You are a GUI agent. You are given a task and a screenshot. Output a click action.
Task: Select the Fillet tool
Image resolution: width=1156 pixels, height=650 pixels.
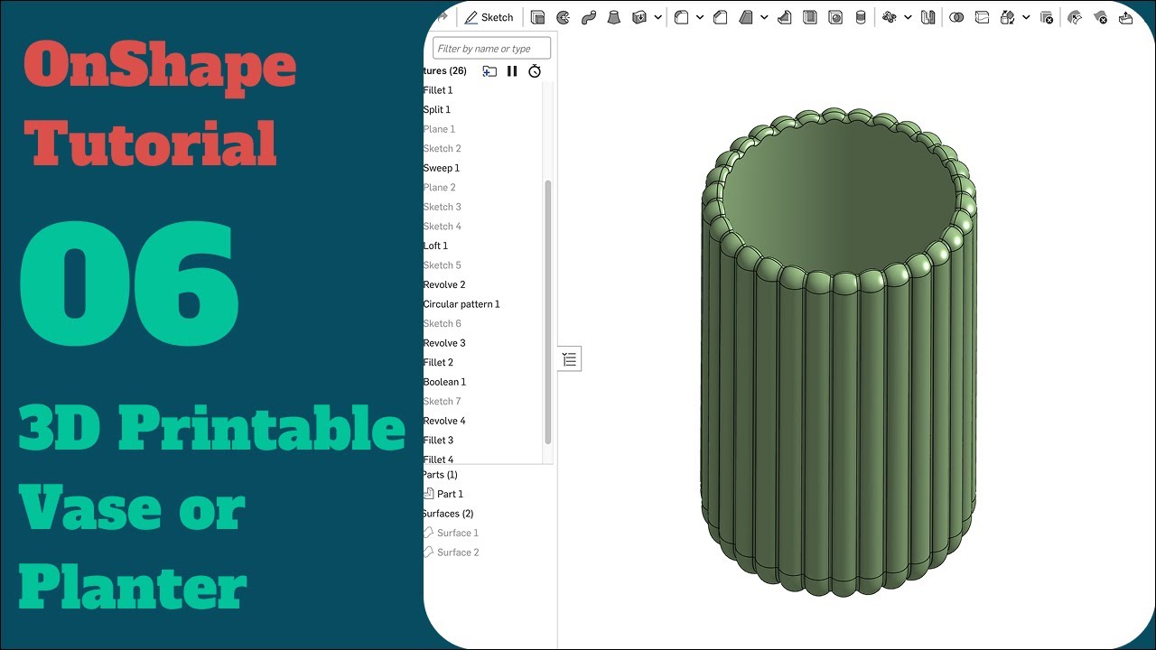click(682, 17)
